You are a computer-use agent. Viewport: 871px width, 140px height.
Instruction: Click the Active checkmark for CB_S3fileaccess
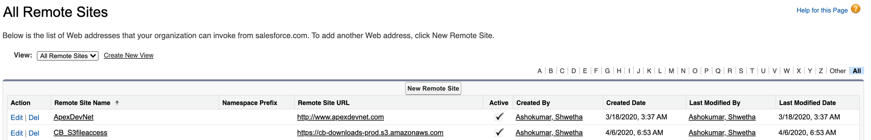[499, 133]
